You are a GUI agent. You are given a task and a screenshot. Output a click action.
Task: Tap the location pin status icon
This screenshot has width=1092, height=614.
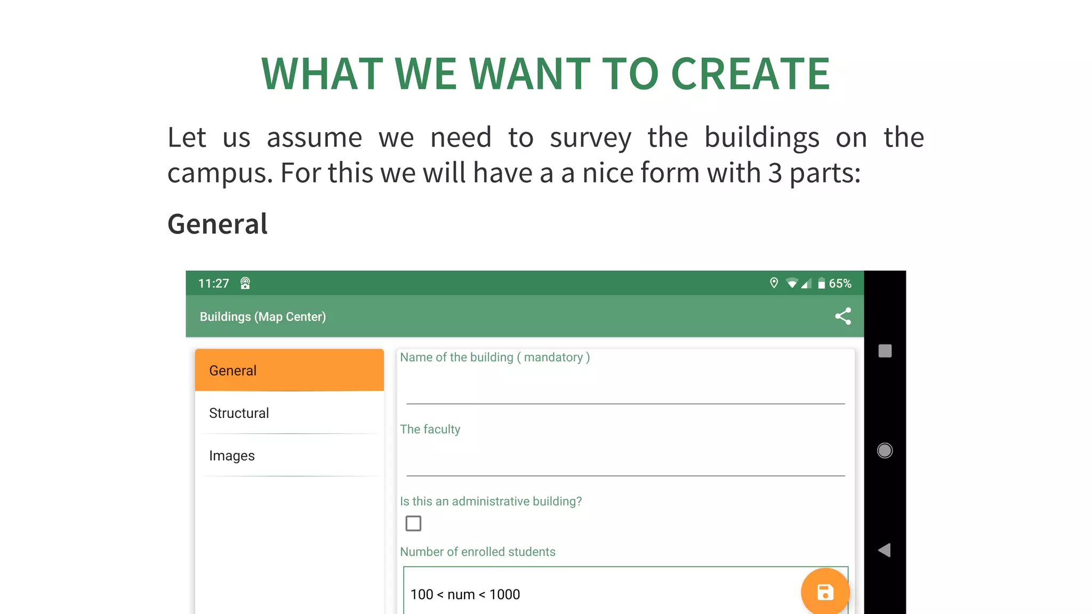tap(774, 283)
